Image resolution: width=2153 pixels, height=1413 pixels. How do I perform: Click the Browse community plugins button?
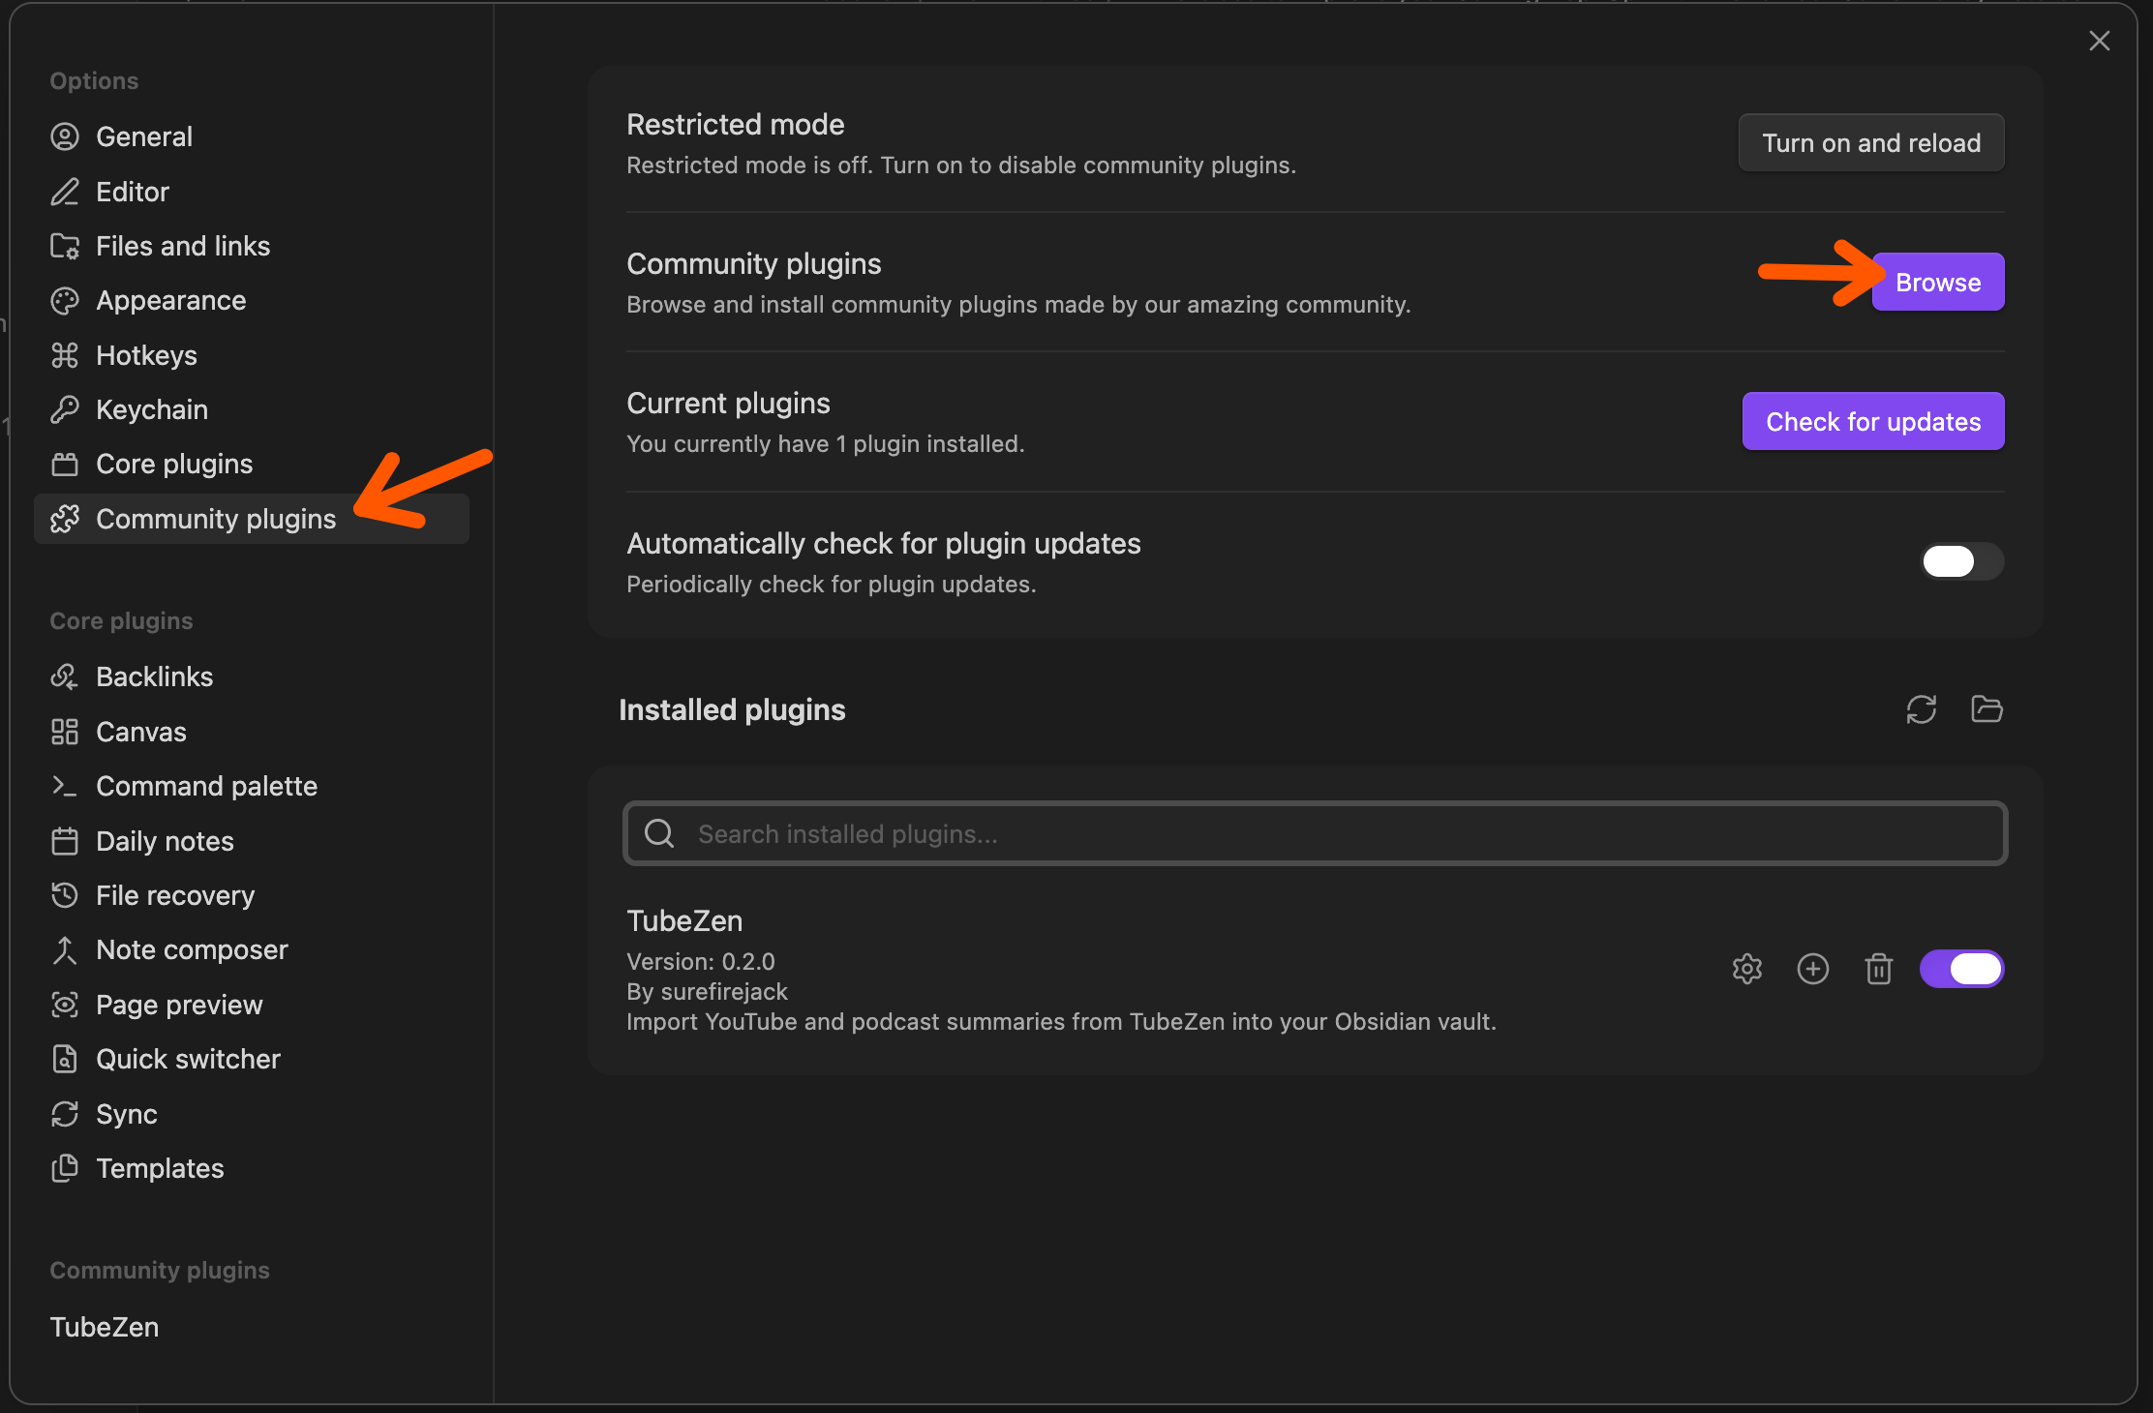click(x=1937, y=282)
